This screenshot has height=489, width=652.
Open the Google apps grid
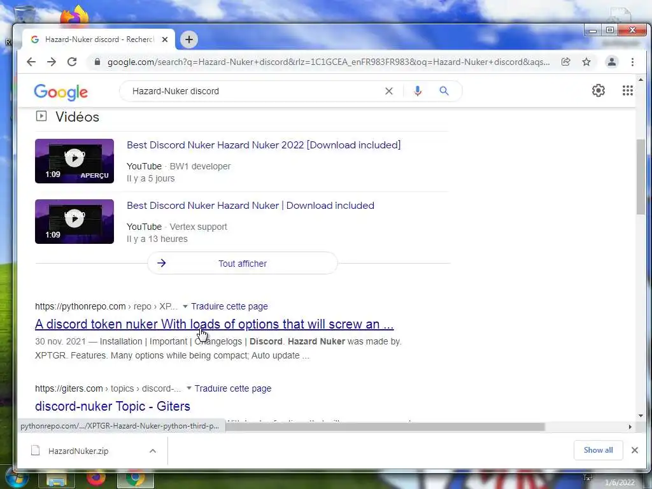coord(627,90)
